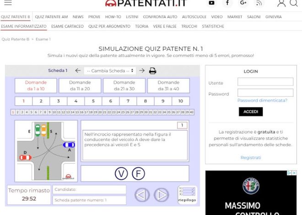Go to next scheda with right arrow
This screenshot has height=215, width=302.
coord(142,70)
